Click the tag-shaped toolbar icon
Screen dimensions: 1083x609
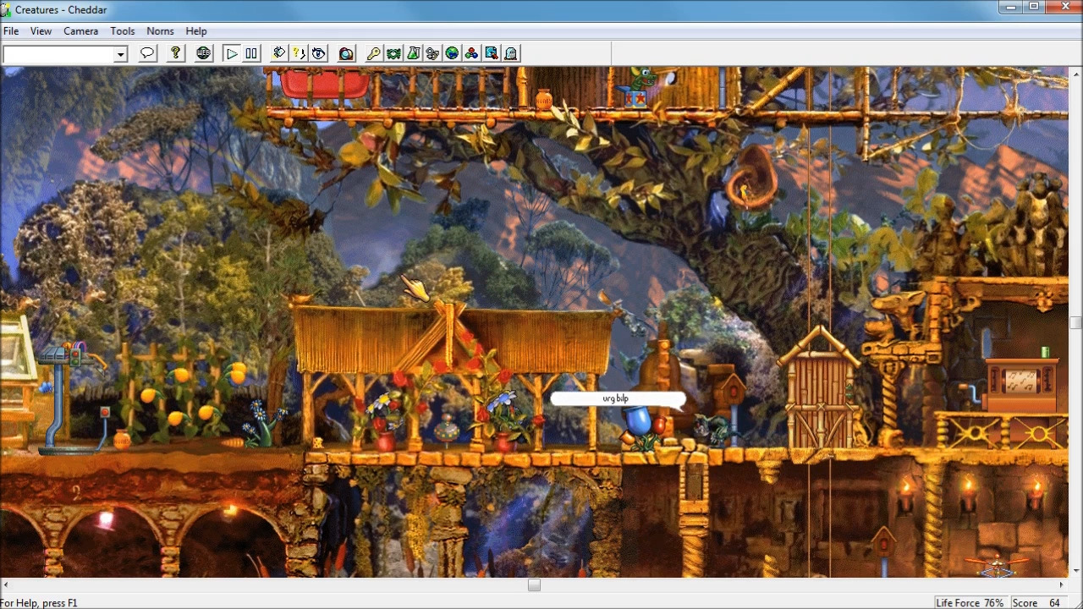279,53
